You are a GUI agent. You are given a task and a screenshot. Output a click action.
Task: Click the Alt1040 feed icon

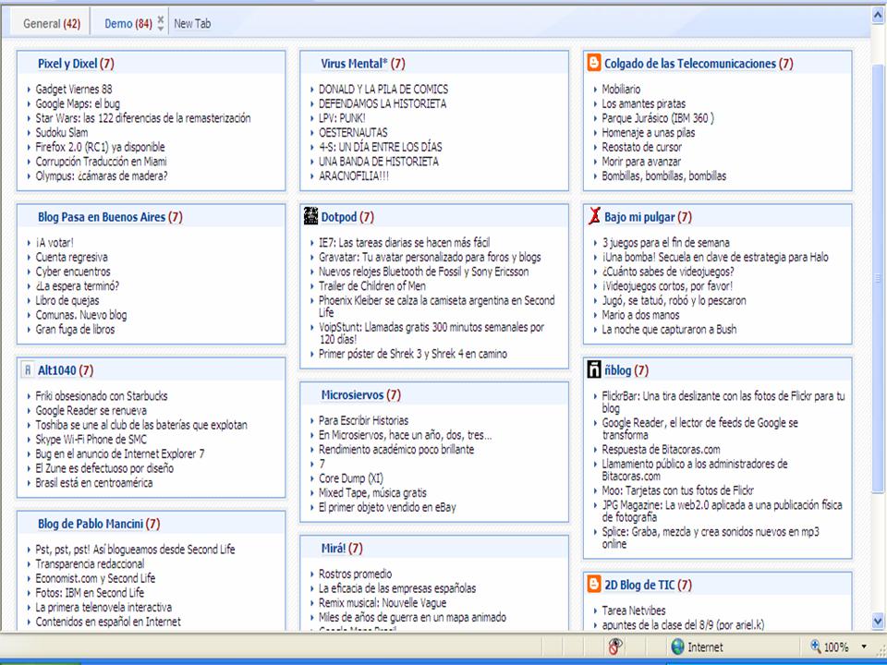(28, 369)
